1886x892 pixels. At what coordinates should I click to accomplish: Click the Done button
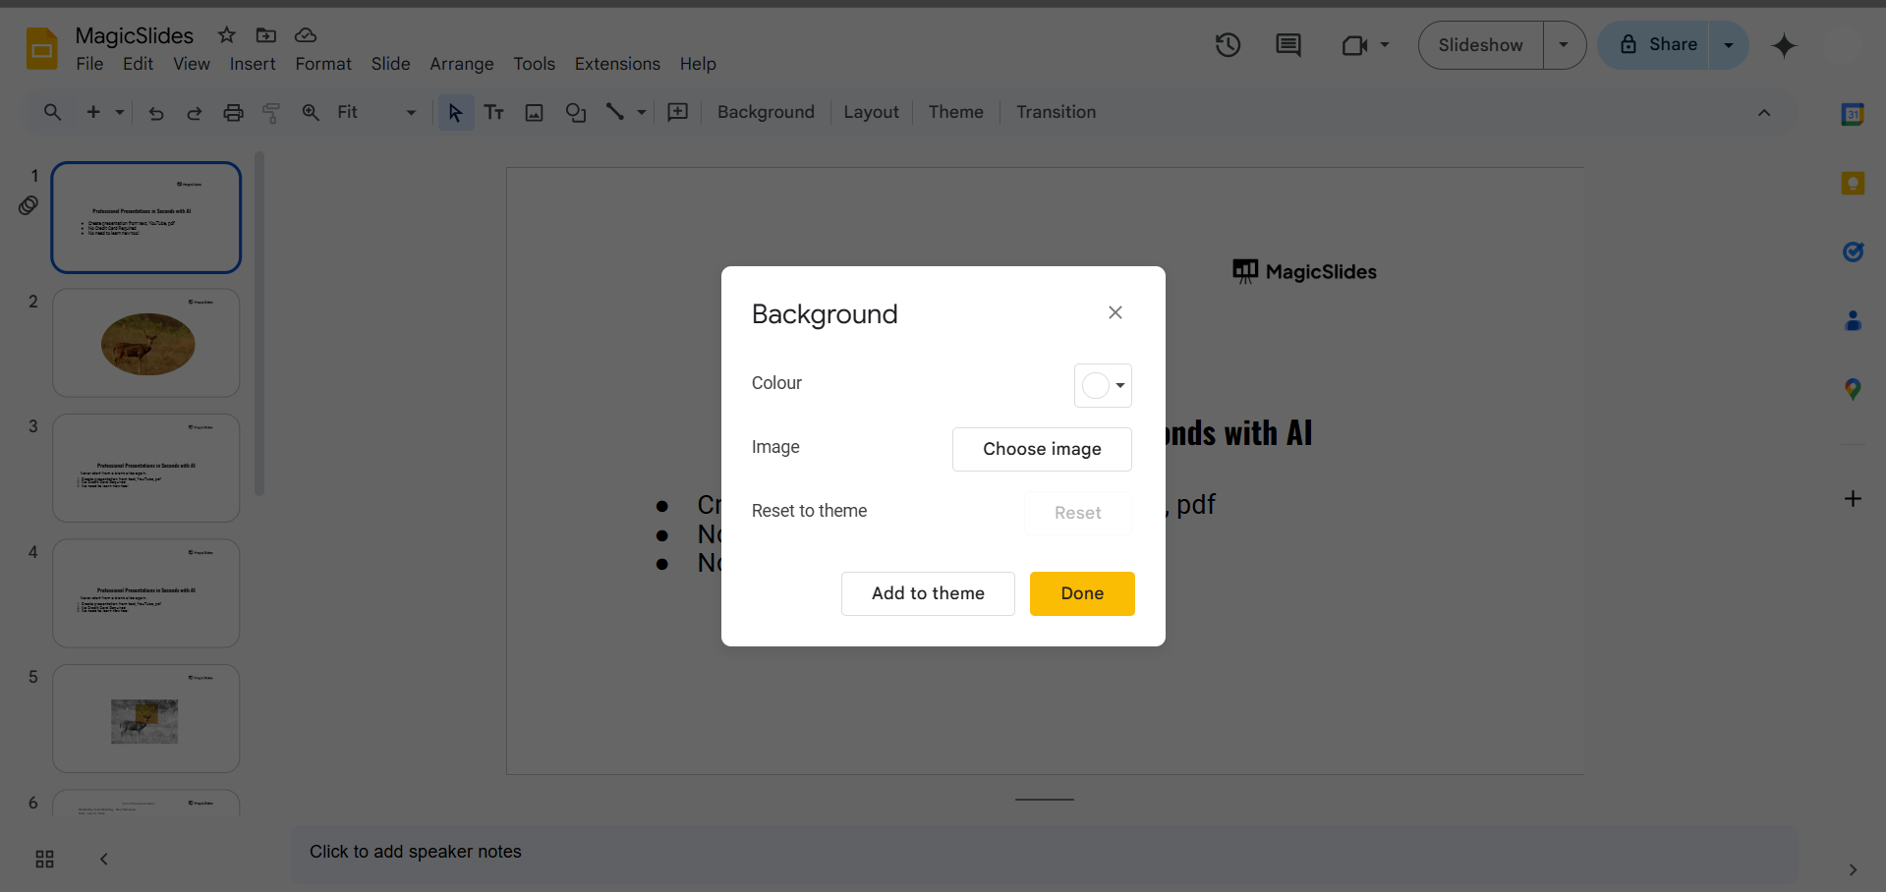click(1082, 593)
